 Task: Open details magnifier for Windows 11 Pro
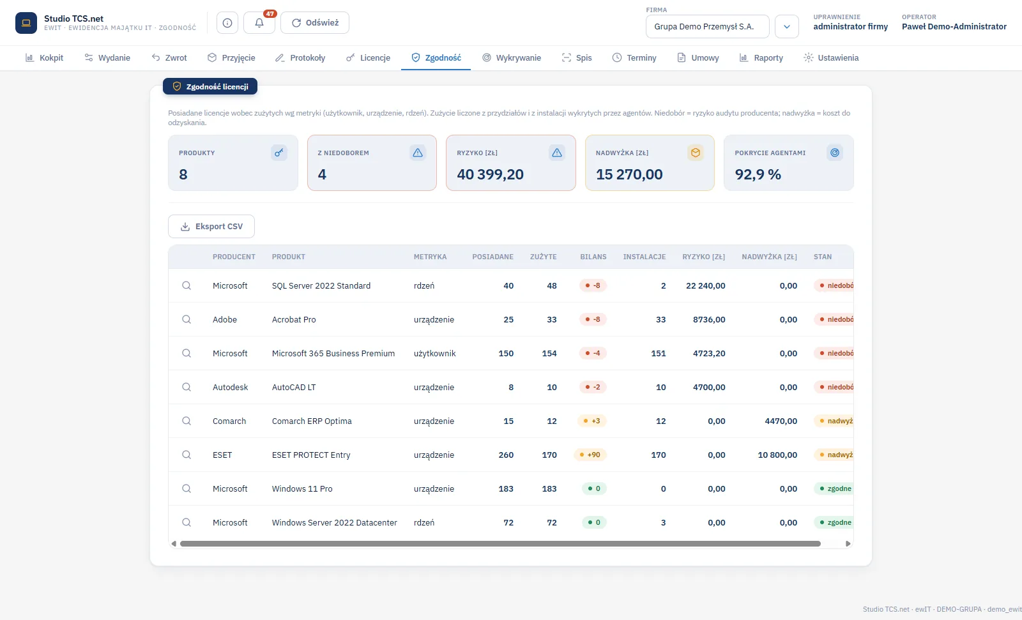point(187,488)
